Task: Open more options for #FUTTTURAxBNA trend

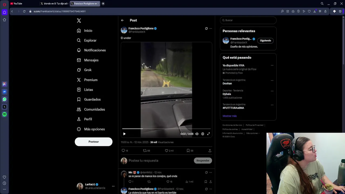Action: click(272, 105)
